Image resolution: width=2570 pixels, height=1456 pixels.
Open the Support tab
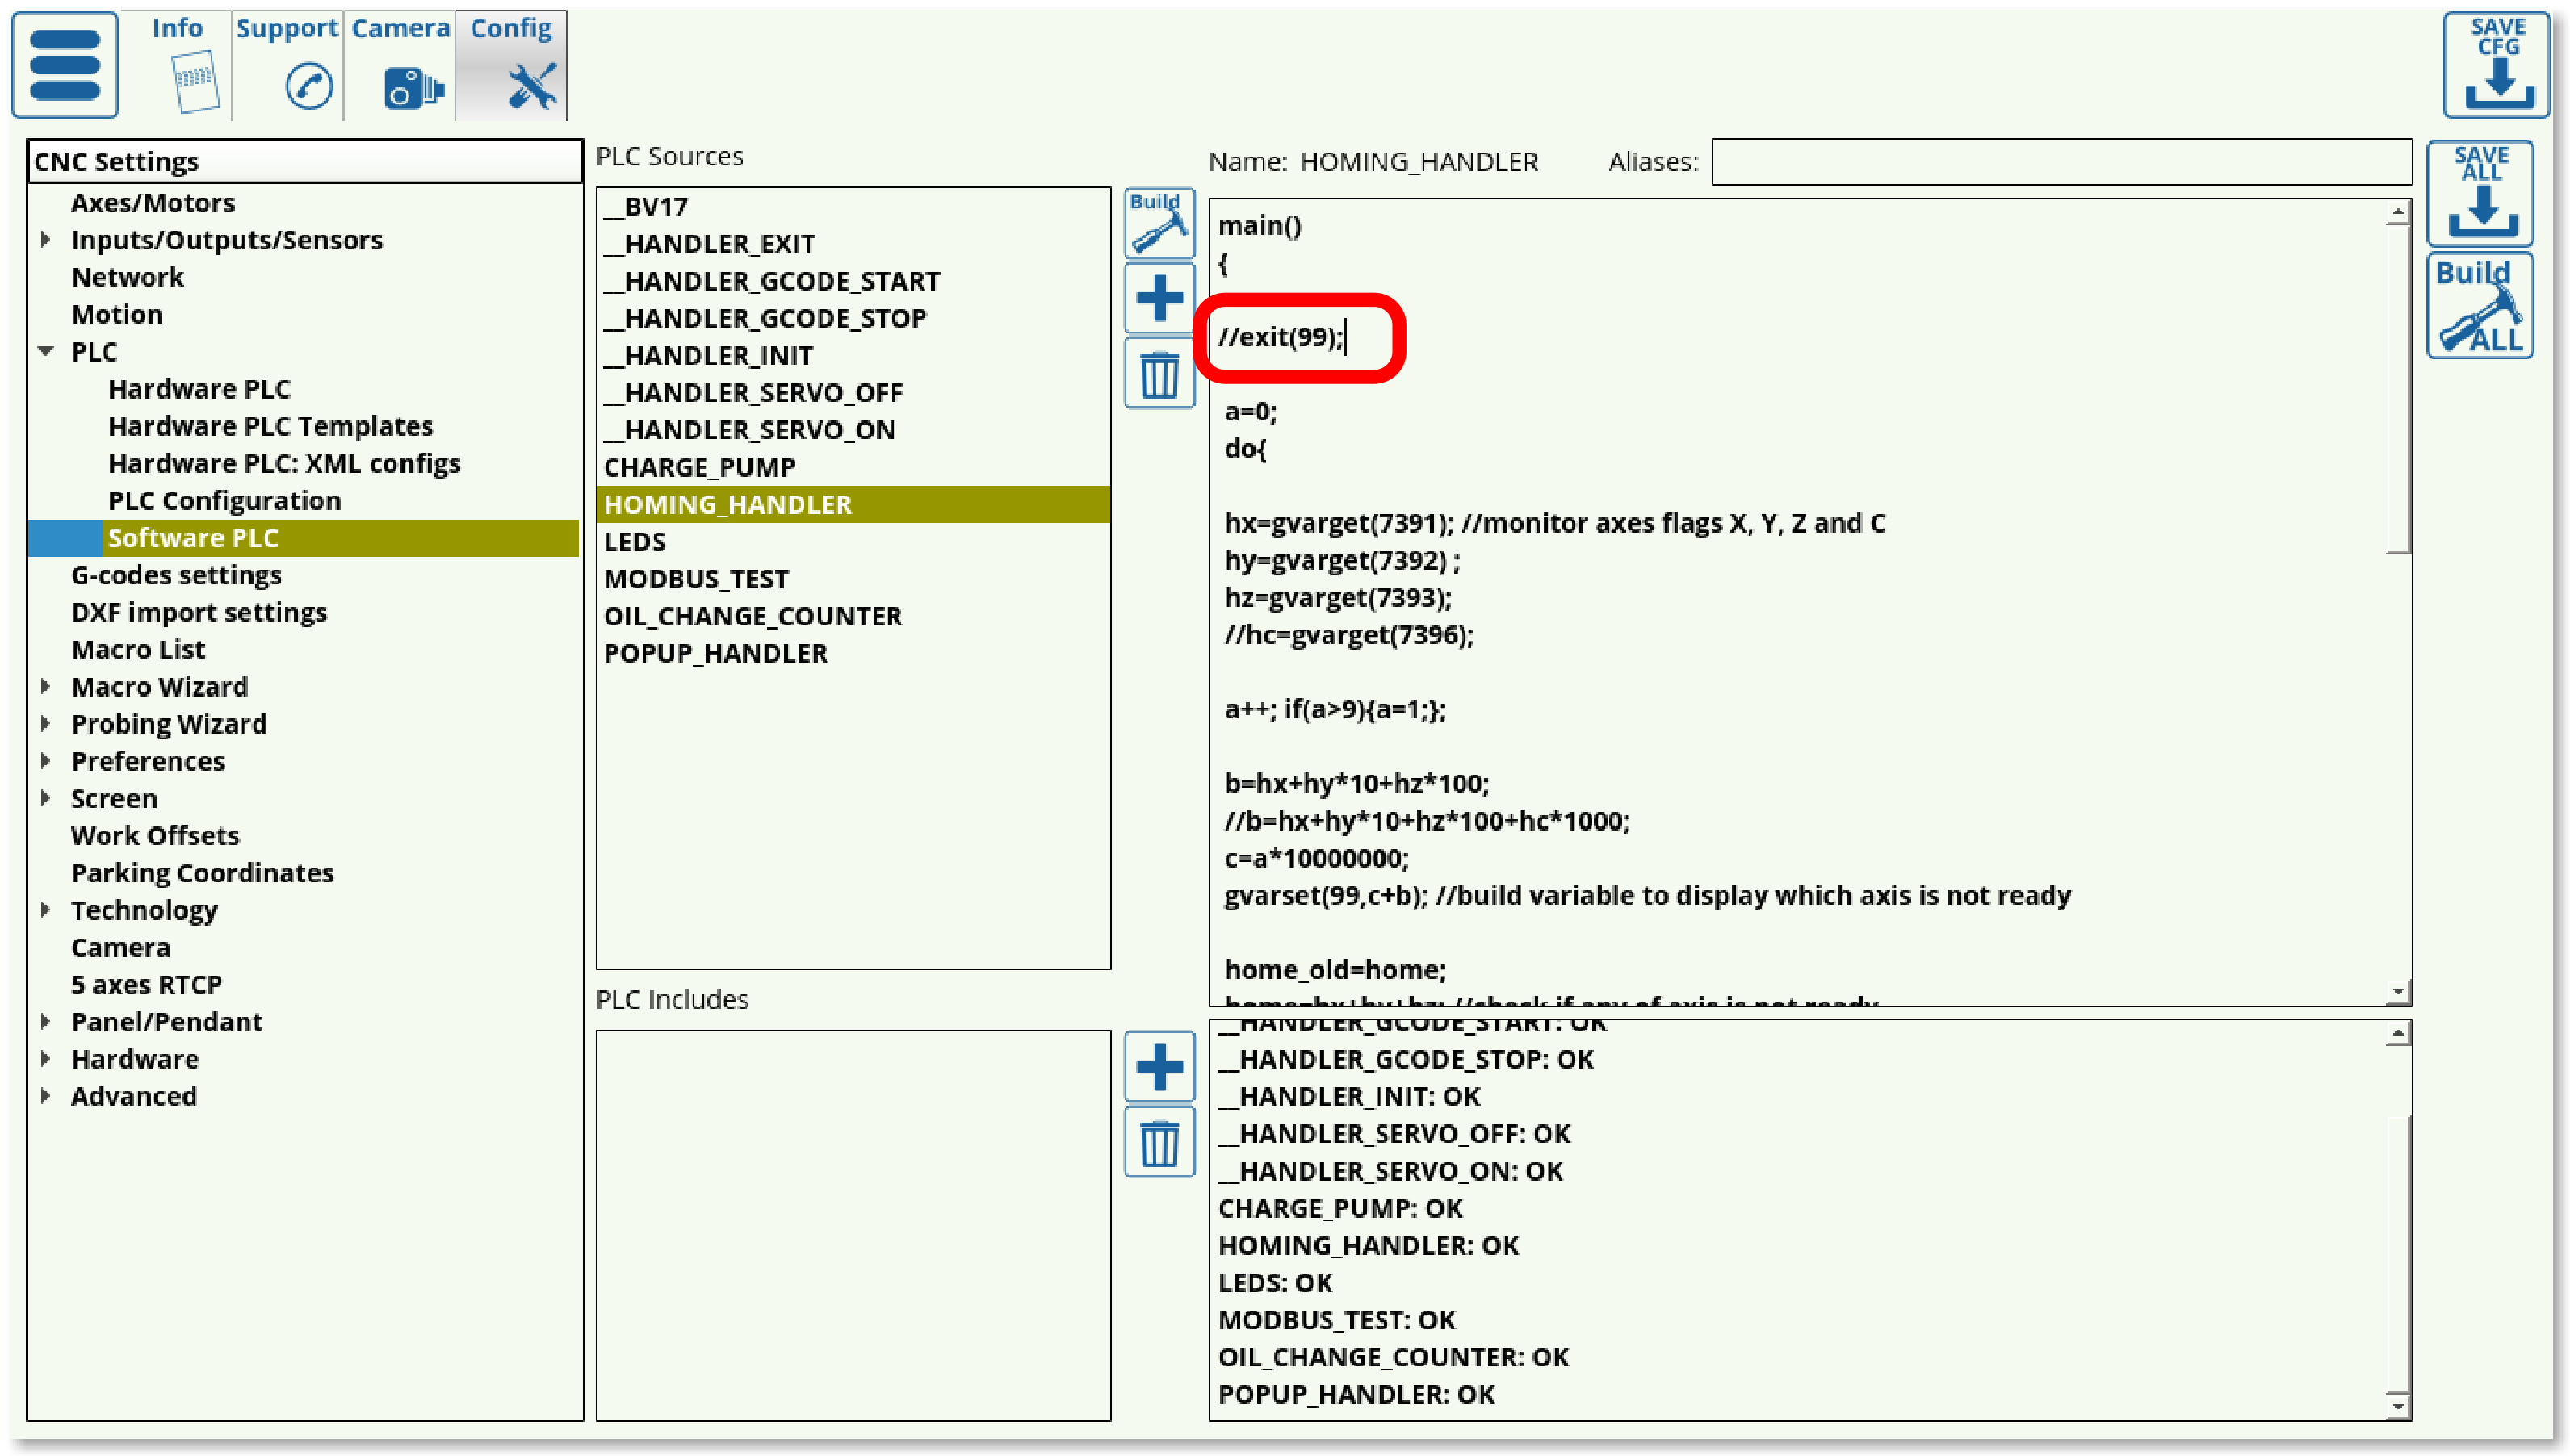point(287,65)
